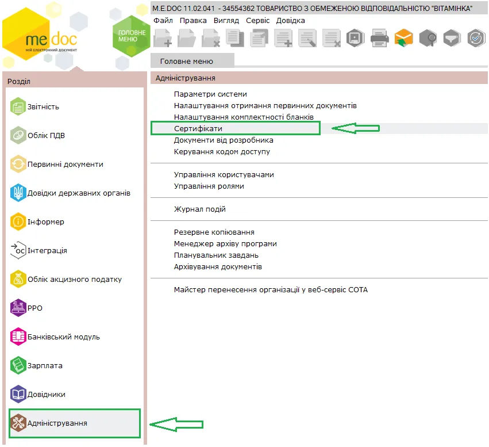Viewport: 489px width, 447px height.
Task: Open Планувальник завдань
Action: tap(216, 255)
